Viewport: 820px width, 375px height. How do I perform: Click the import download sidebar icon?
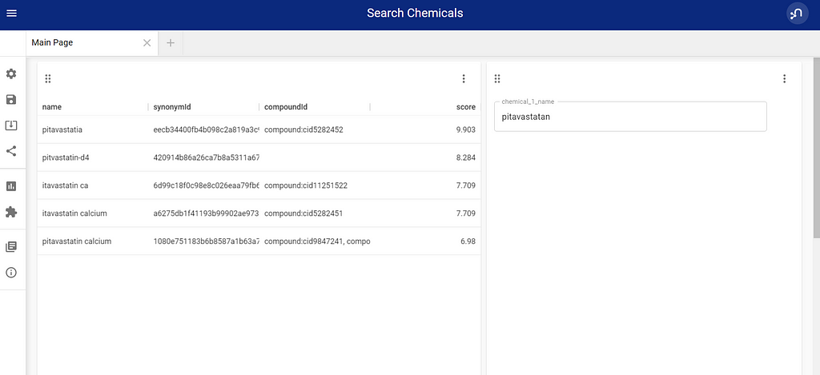pyautogui.click(x=11, y=126)
